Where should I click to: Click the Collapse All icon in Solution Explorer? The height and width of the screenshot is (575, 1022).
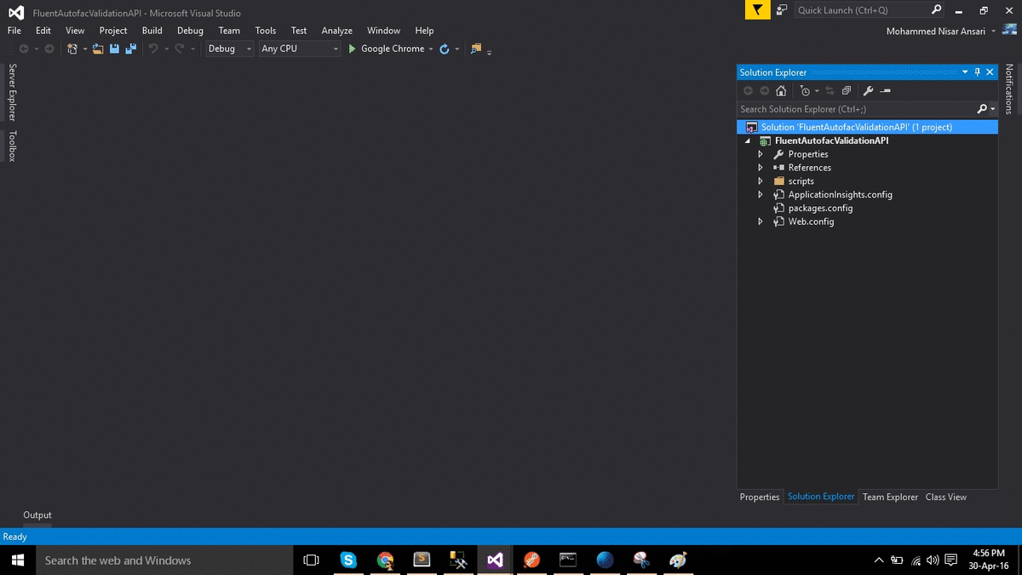[x=847, y=90]
